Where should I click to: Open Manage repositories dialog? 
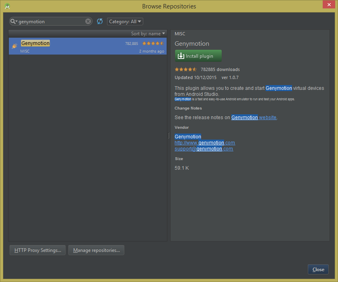[x=96, y=250]
